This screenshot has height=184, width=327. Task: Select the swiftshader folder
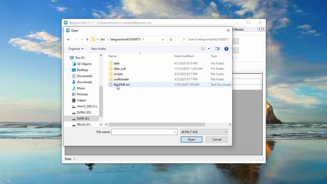pos(121,79)
